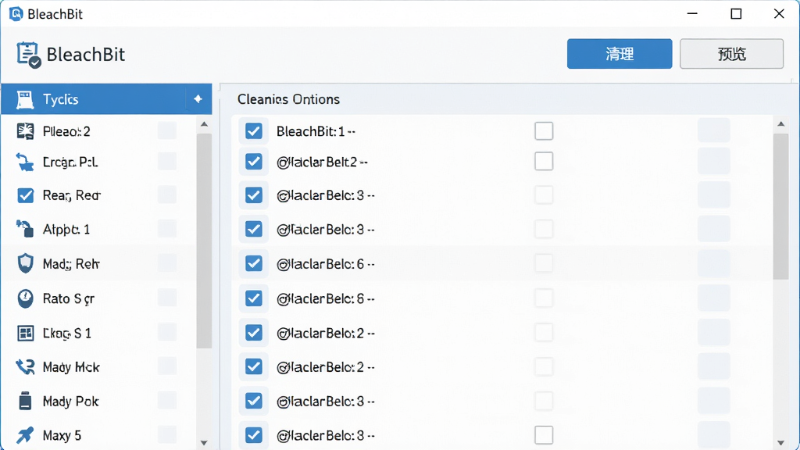Click the sidebar scrollbar thumb
Screen dimensions: 800x450
pos(204,241)
